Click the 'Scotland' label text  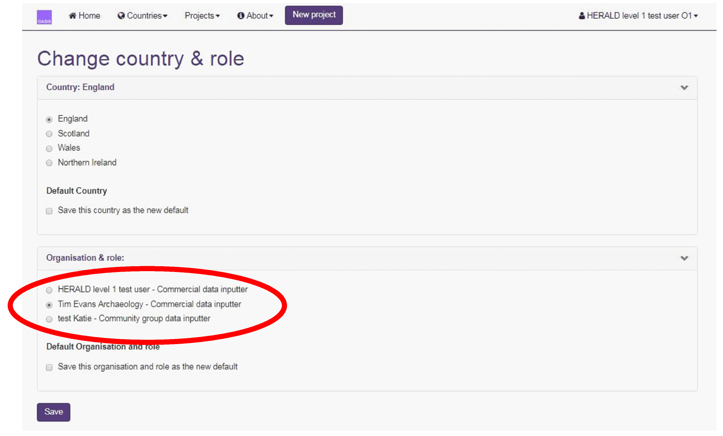[73, 134]
